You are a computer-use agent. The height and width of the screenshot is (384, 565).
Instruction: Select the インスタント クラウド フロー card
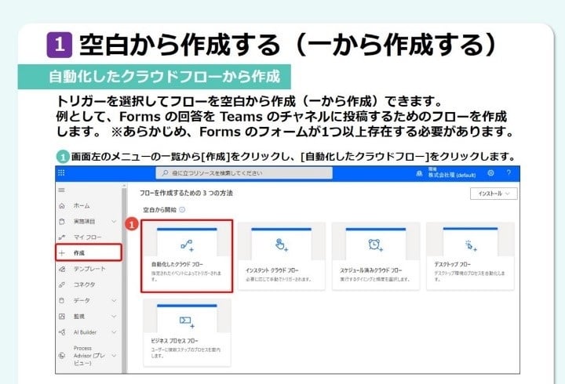282,256
